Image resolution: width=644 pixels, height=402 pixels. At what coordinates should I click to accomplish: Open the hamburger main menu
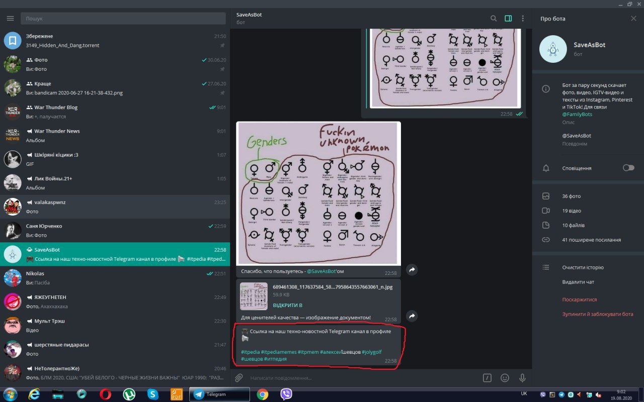pos(10,19)
